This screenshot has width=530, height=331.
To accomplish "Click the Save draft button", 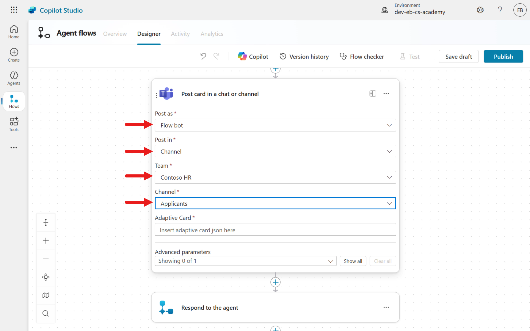I will pos(458,57).
